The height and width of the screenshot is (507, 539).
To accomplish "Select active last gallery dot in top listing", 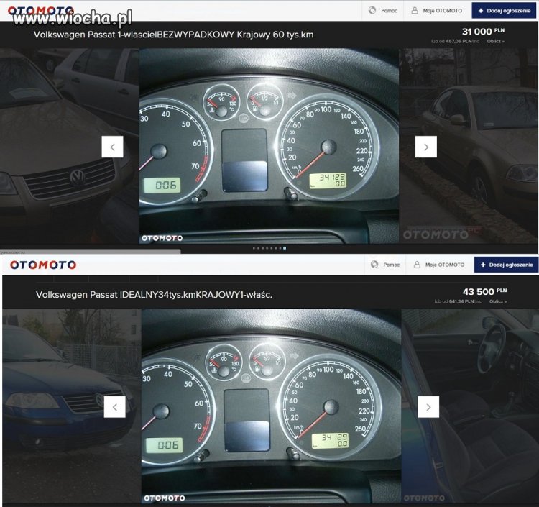I will pos(285,248).
